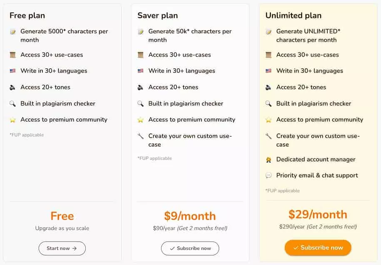The height and width of the screenshot is (265, 381).
Task: Click the speaker icon in Unlimited plan
Action: [269, 87]
